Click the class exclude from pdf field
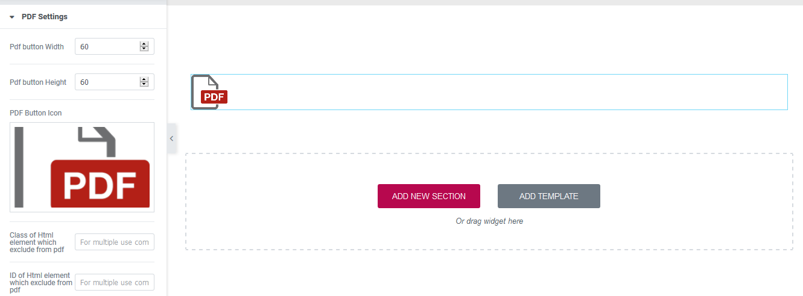The width and height of the screenshot is (803, 296). coord(115,242)
